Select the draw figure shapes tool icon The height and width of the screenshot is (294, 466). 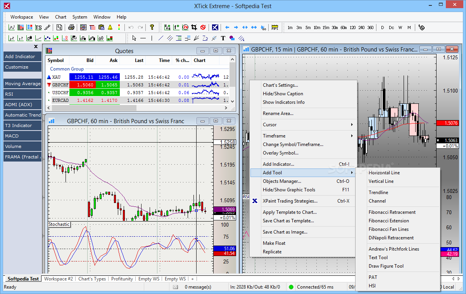pos(232,38)
